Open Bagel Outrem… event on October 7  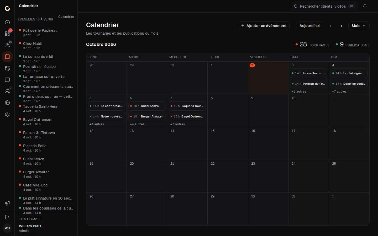click(187, 116)
